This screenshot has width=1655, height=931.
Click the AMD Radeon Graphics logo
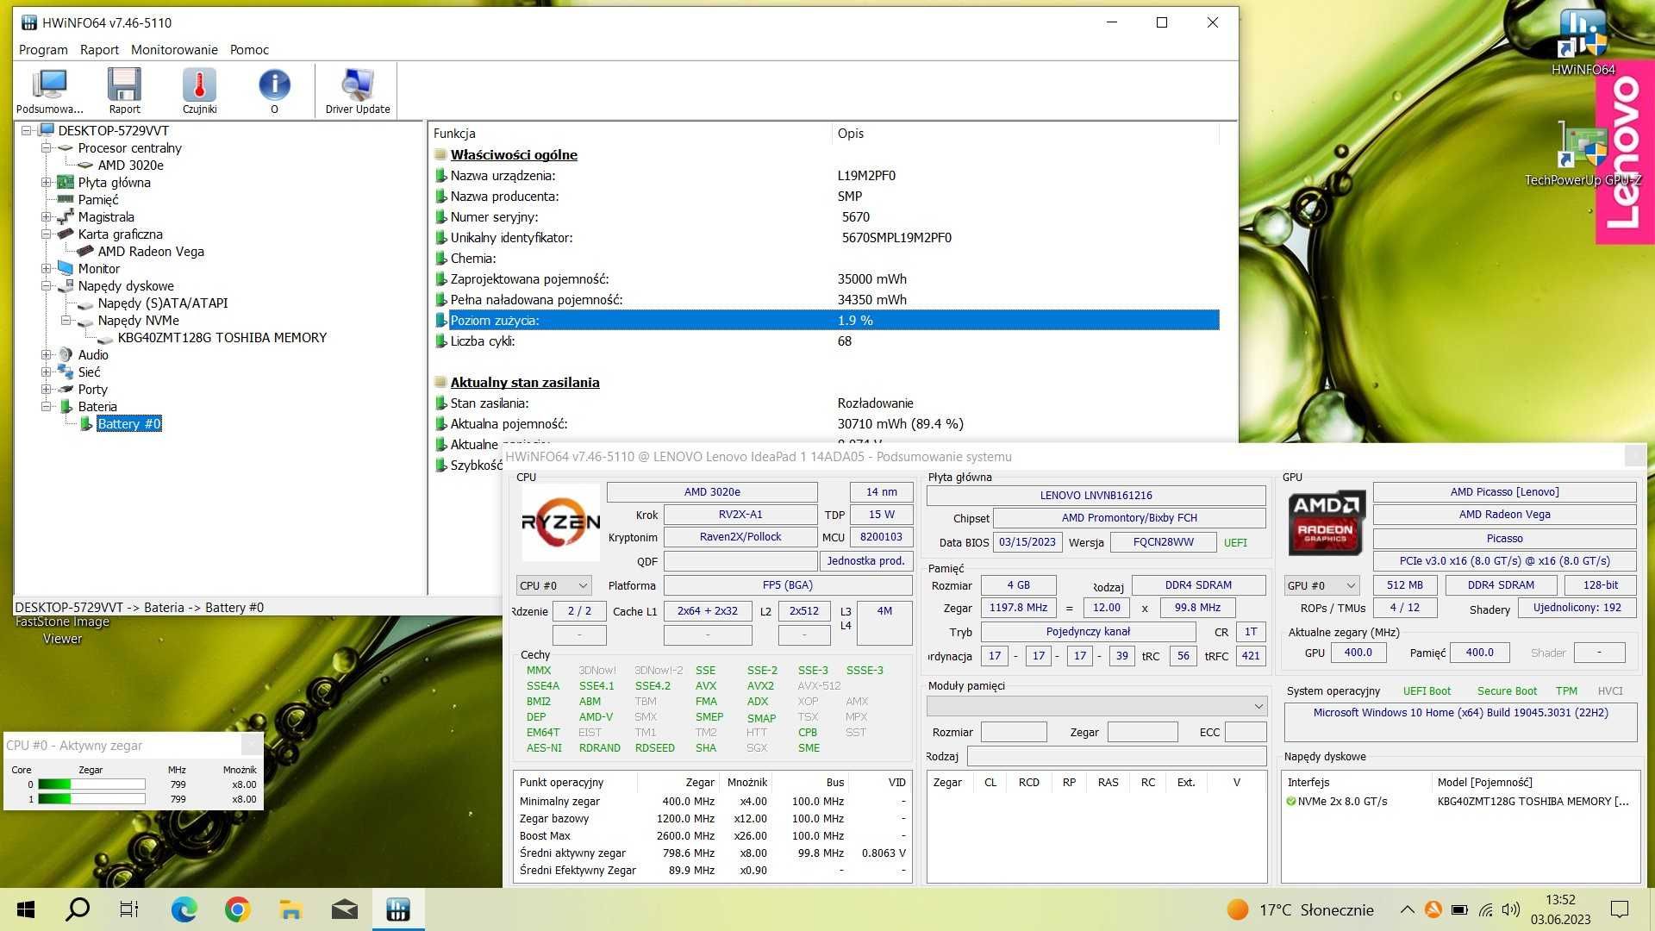click(x=1325, y=522)
